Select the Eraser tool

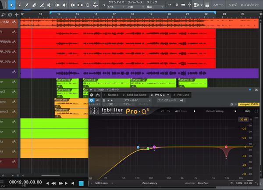click(x=34, y=5)
